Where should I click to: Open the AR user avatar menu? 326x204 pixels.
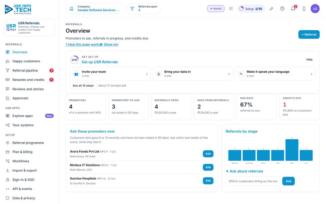coord(315,8)
